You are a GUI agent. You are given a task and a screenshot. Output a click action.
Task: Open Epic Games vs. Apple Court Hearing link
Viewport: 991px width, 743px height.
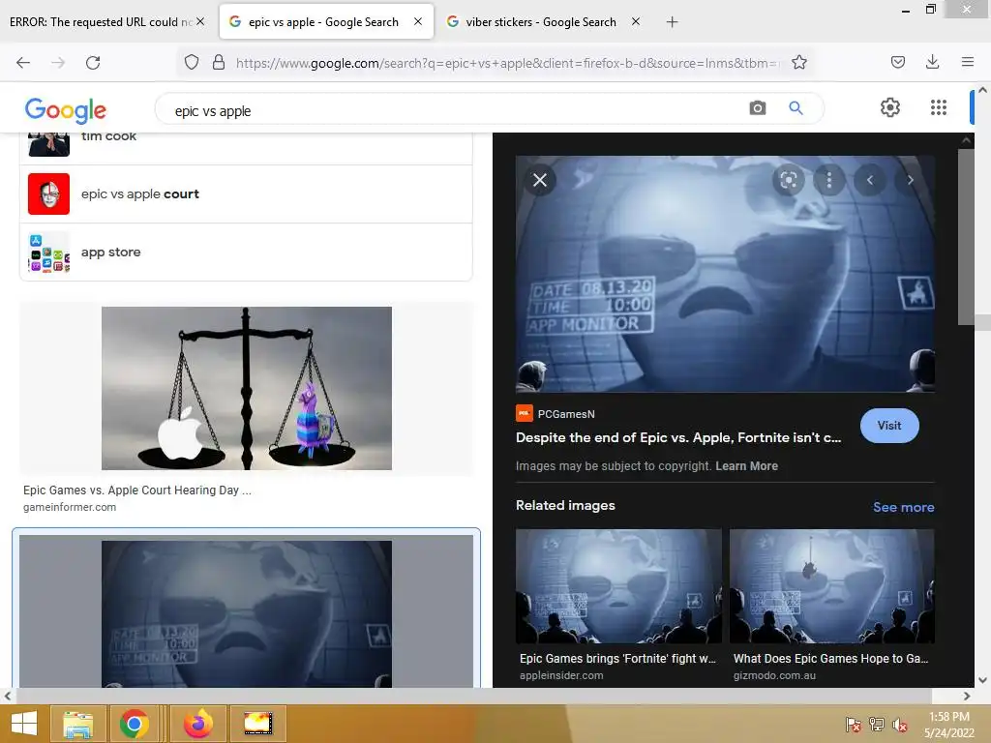[x=137, y=490]
